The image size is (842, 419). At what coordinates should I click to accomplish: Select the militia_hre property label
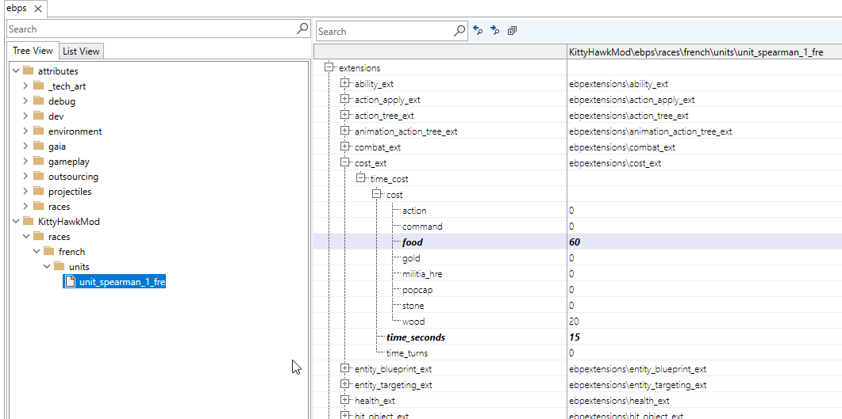click(x=423, y=274)
